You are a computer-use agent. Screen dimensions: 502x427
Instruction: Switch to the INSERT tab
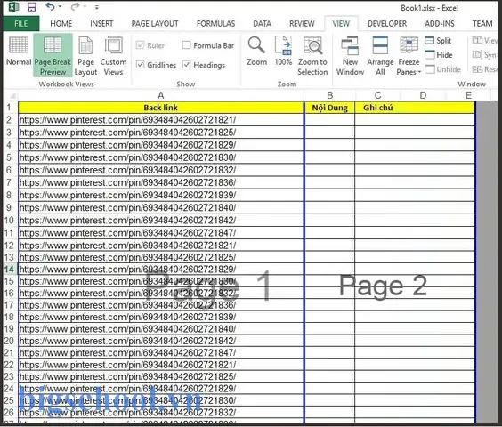coord(101,24)
